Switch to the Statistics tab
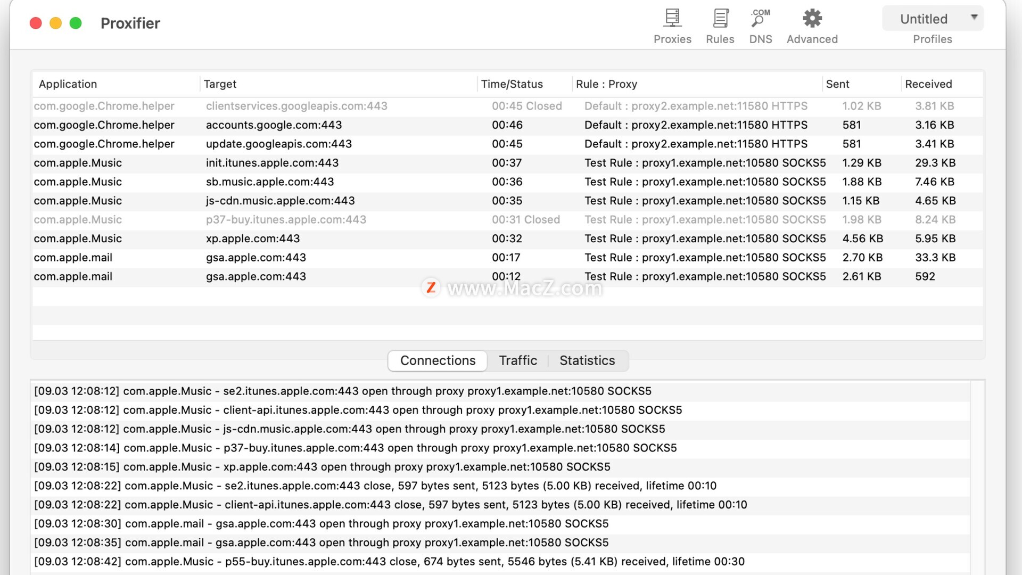The image size is (1022, 575). 587,360
